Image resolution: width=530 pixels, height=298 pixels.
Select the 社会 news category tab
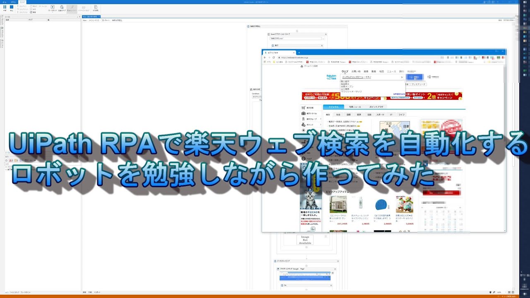tap(338, 114)
